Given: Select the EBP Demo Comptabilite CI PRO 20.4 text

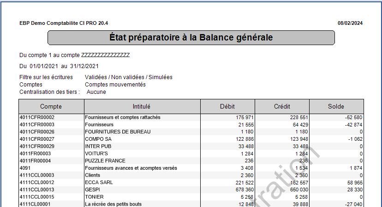Looking at the screenshot, I should pyautogui.click(x=64, y=23).
